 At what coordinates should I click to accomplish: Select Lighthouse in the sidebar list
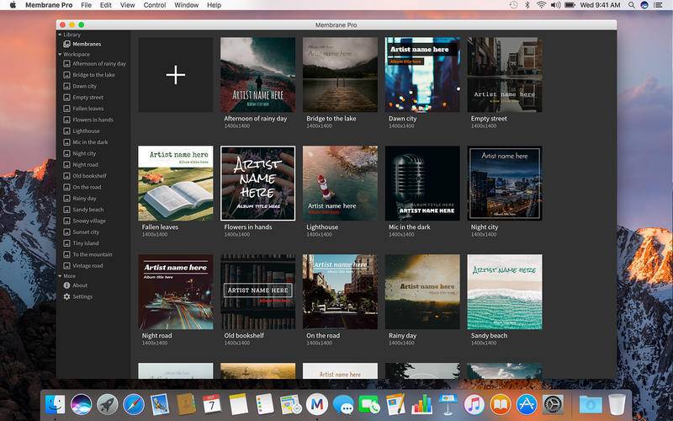coord(86,131)
